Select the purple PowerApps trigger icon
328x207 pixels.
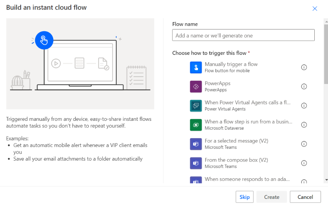click(x=196, y=87)
